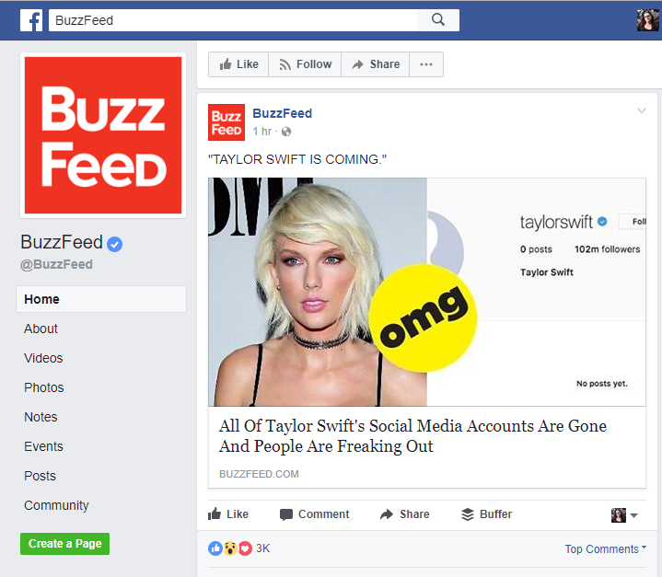662x577 pixels.
Task: Click the search magnifier button
Action: (x=438, y=20)
